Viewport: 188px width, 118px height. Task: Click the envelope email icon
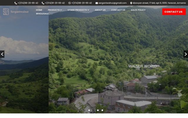coord(97,3)
